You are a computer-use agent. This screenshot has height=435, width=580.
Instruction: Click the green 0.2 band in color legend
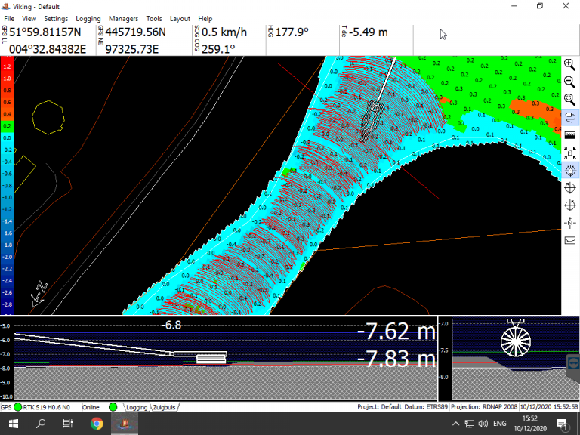pyautogui.click(x=7, y=126)
